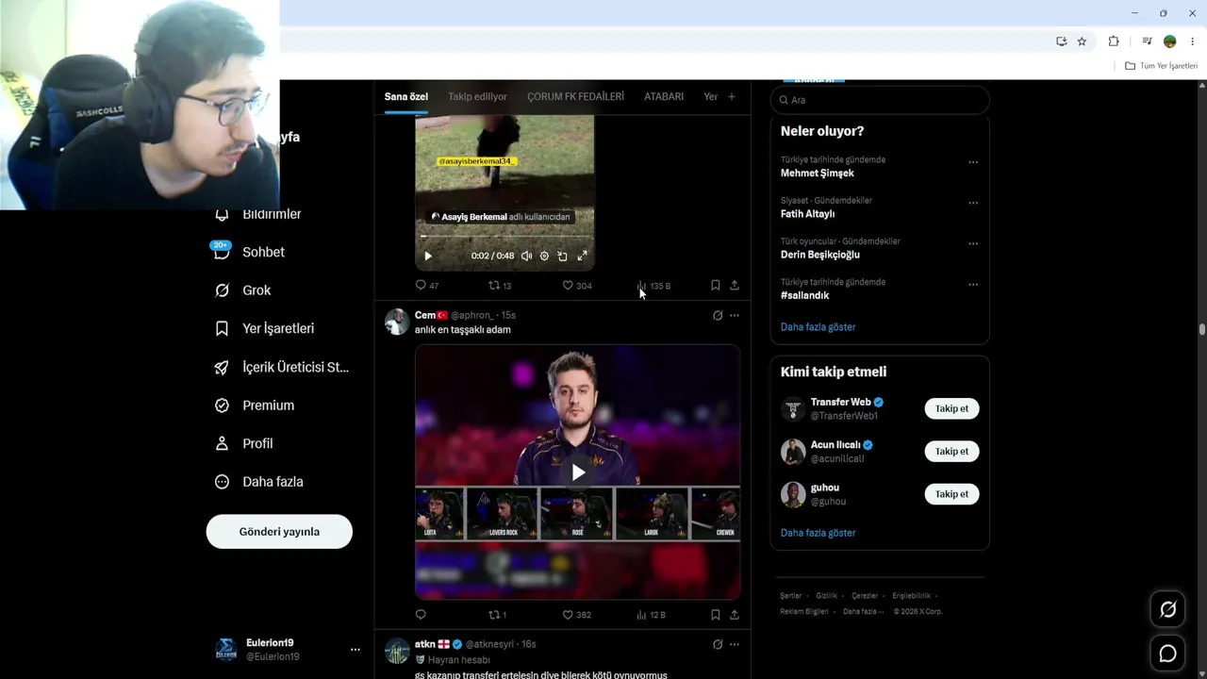
Task: Switch to the Sana özel tab
Action: point(406,96)
